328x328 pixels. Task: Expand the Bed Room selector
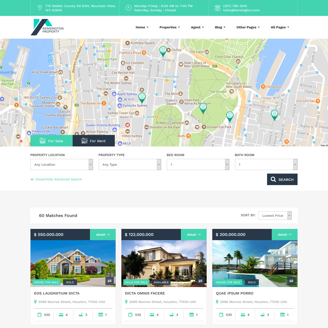(198, 164)
